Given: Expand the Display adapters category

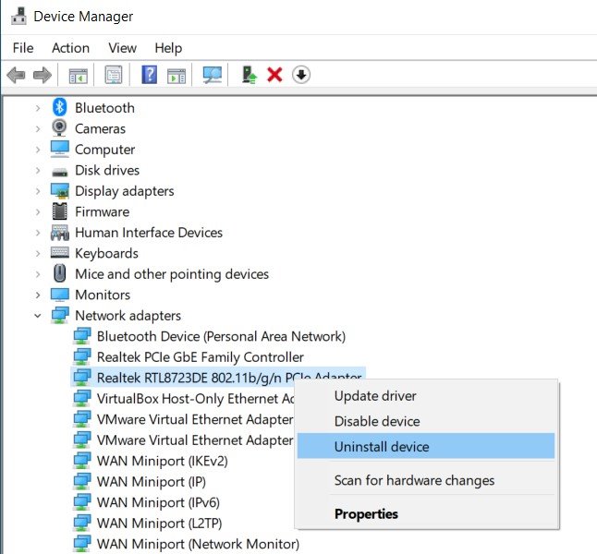Looking at the screenshot, I should coord(38,191).
